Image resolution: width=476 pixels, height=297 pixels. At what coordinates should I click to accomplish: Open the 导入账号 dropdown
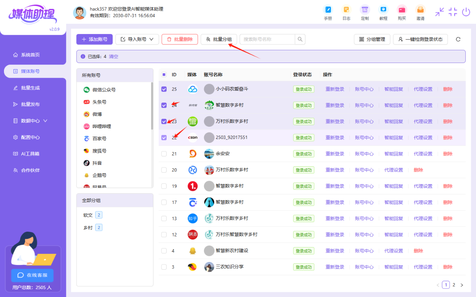pyautogui.click(x=137, y=39)
